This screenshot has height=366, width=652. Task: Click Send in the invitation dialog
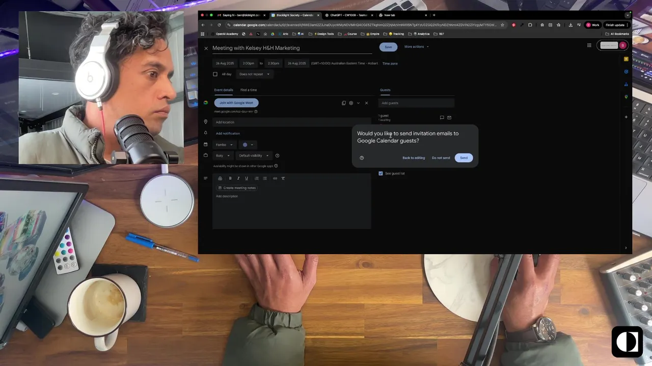tap(464, 158)
